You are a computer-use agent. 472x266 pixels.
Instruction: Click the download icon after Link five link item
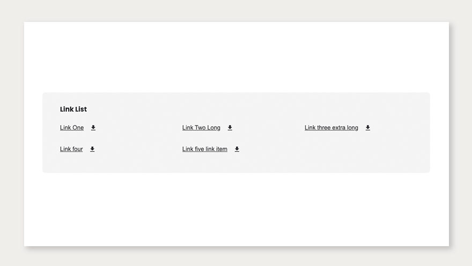(237, 149)
